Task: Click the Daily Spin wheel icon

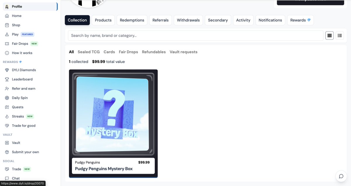Action: click(7, 98)
